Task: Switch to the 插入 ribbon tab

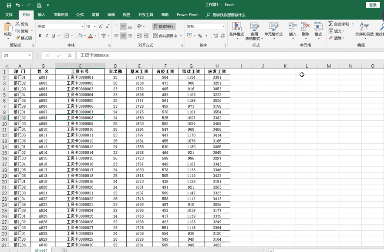Action: pos(41,15)
